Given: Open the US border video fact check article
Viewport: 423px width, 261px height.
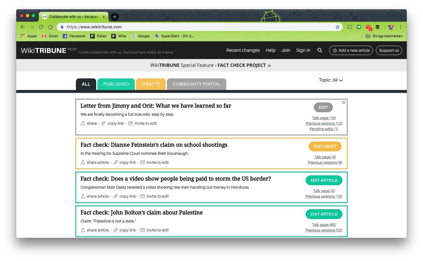Looking at the screenshot, I should (x=176, y=179).
